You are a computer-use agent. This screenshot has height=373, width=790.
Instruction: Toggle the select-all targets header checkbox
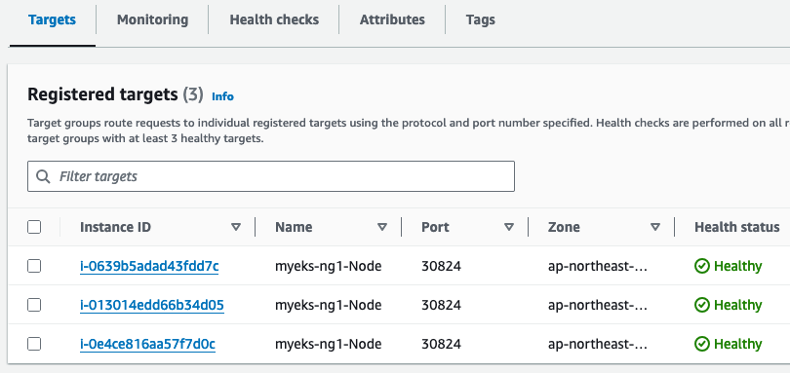coord(34,228)
